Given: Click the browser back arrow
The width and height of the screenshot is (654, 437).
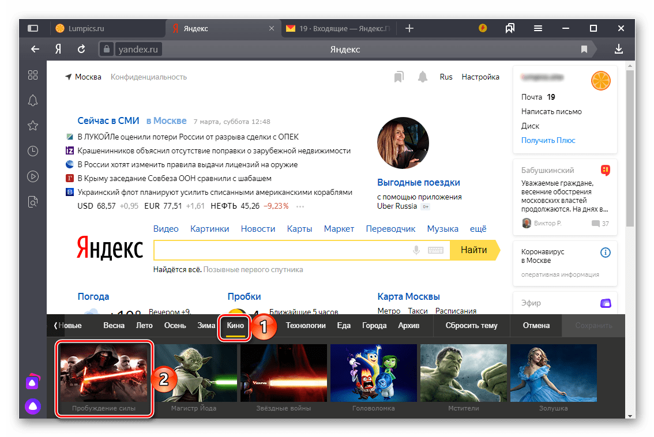Looking at the screenshot, I should pos(35,50).
